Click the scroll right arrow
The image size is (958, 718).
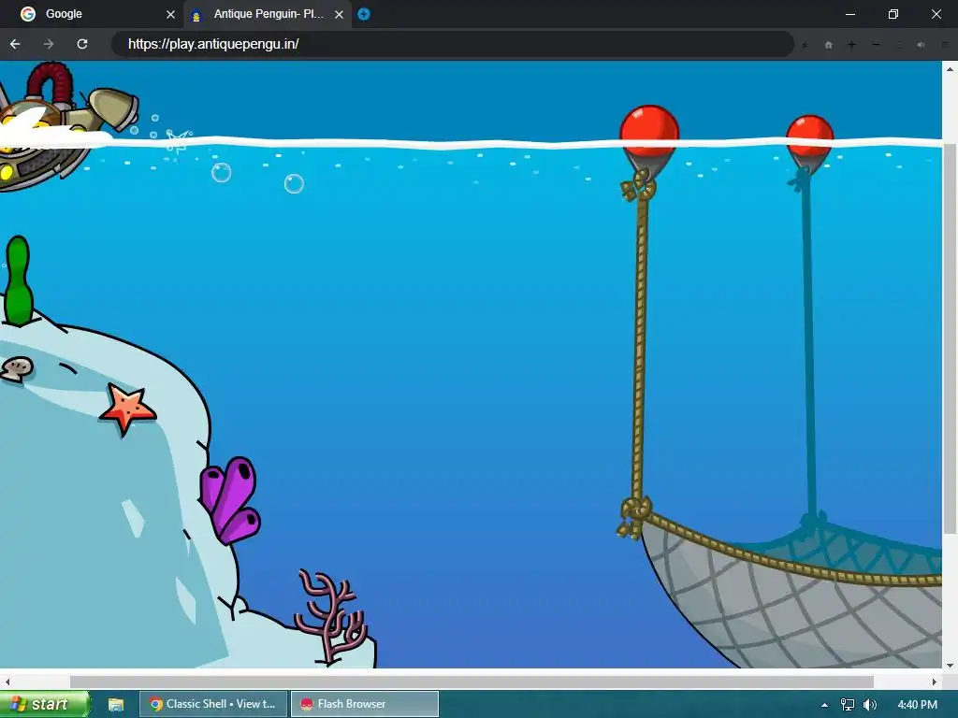pyautogui.click(x=935, y=682)
